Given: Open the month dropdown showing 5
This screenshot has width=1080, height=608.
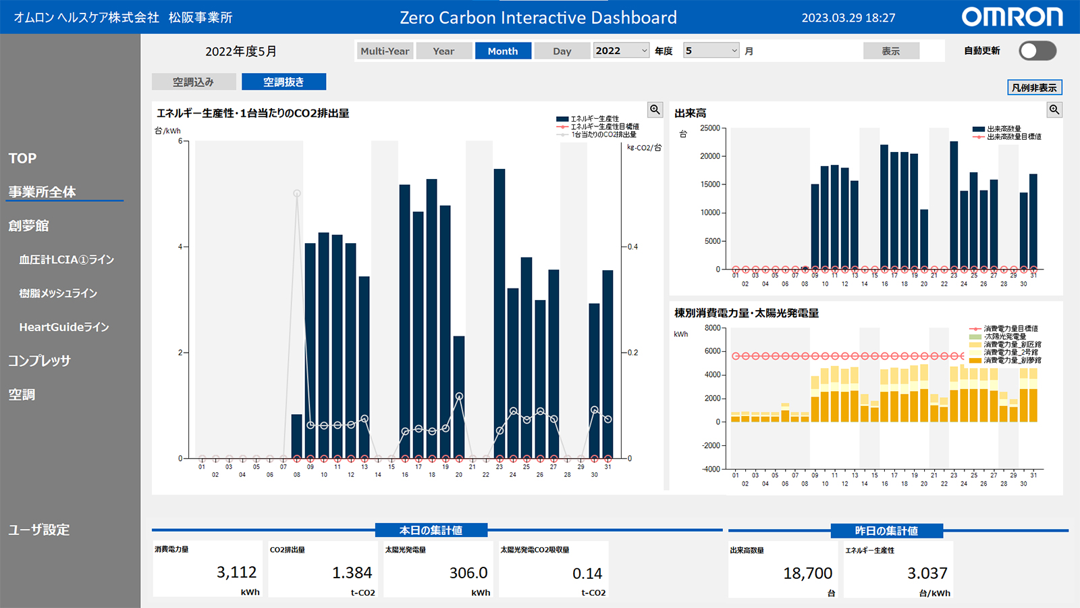Looking at the screenshot, I should 711,51.
